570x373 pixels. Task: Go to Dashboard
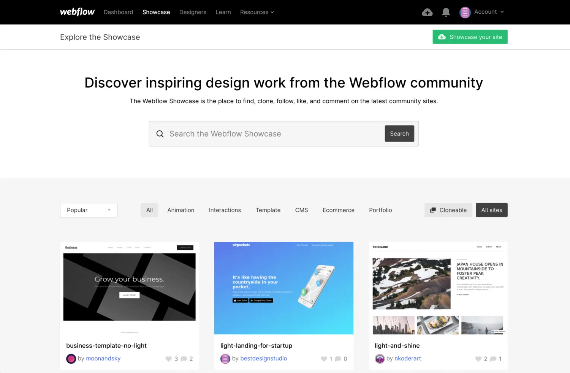click(x=118, y=12)
